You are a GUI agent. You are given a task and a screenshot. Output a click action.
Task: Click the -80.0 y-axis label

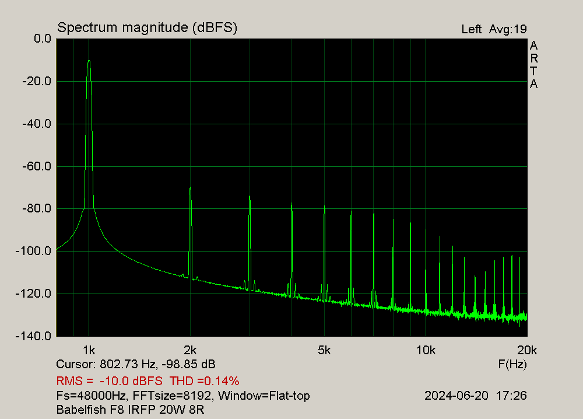(x=37, y=208)
